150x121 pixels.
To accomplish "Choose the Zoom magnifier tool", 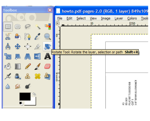I will 48,37.
